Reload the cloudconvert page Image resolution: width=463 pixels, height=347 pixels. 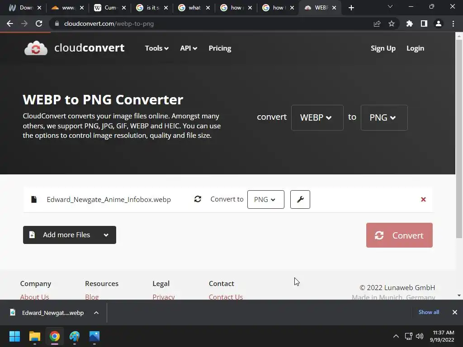click(x=39, y=23)
